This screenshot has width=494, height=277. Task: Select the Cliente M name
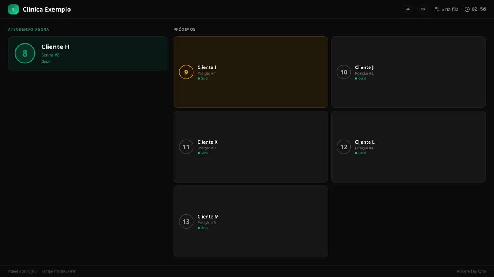pyautogui.click(x=208, y=217)
